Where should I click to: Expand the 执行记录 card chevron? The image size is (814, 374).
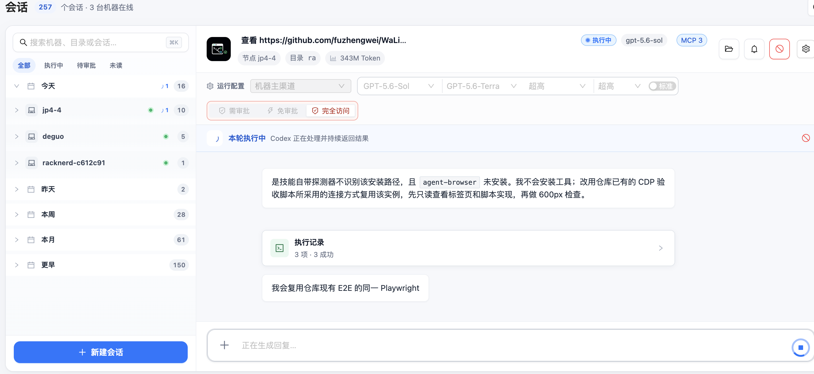660,248
